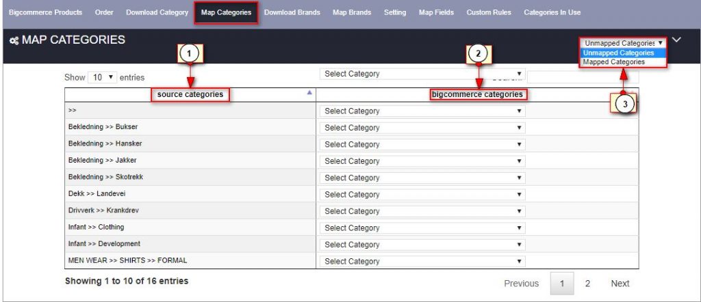Open the Download Brands tab
Viewport: 701px width, 302px height.
292,12
